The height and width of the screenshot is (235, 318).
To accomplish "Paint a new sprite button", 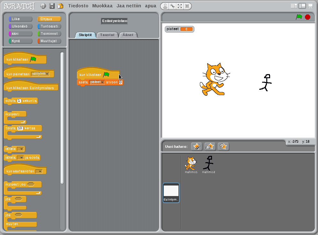I will [197, 146].
